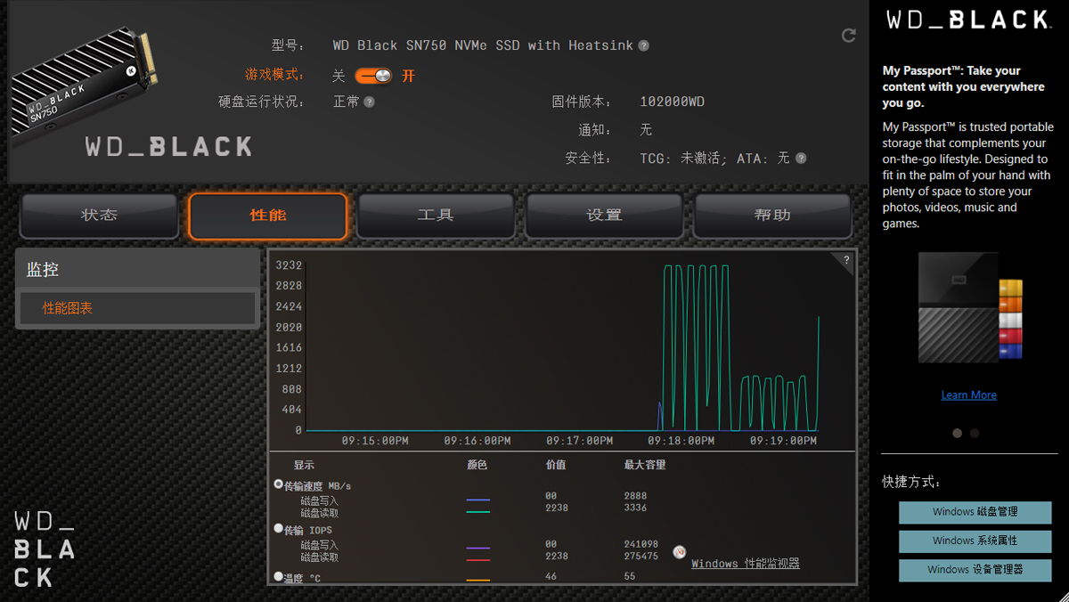The image size is (1069, 602).
Task: Switch to the 状态 tab
Action: pos(100,216)
